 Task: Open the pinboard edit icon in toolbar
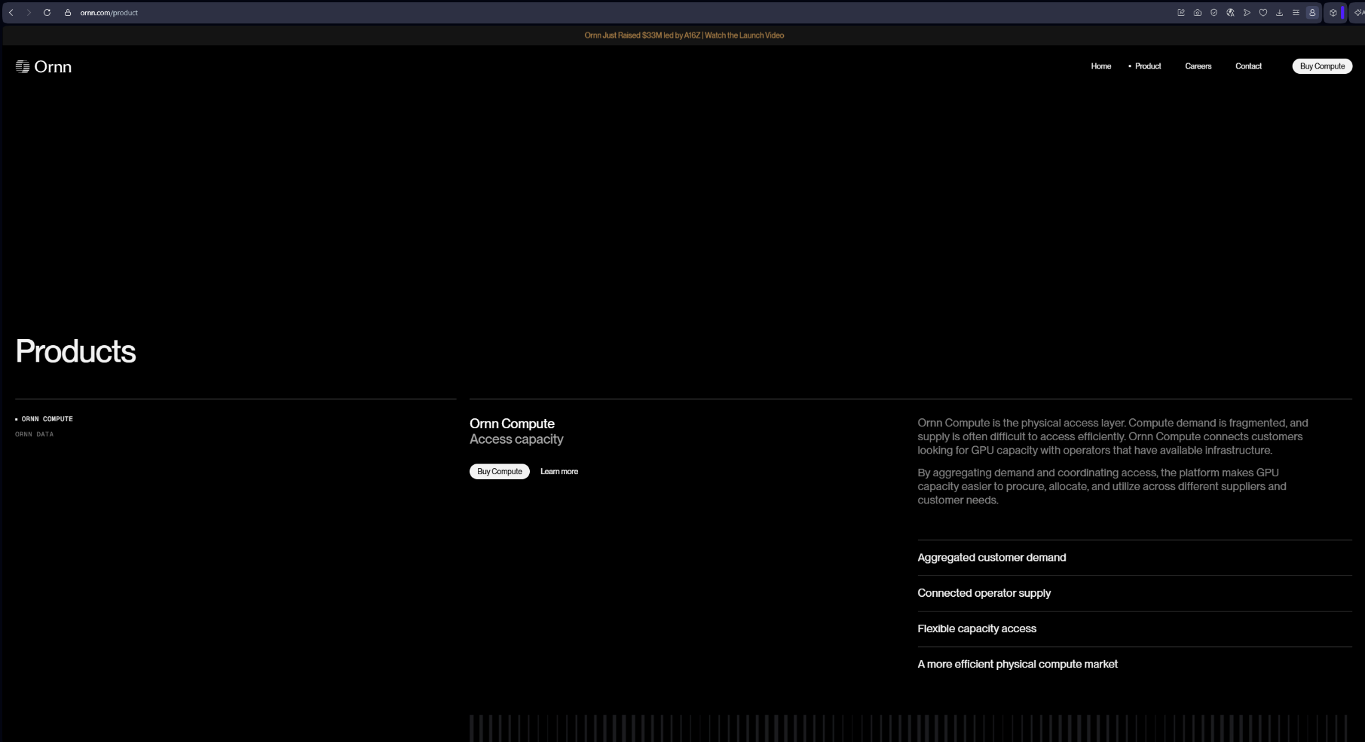tap(1181, 13)
